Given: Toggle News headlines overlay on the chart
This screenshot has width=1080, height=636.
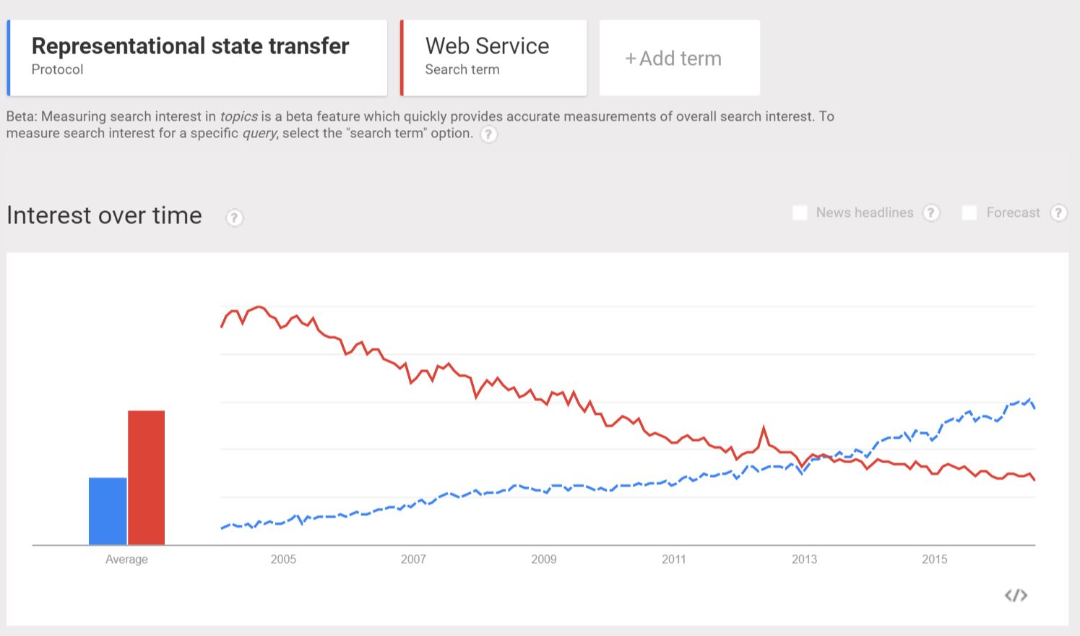Looking at the screenshot, I should (x=800, y=212).
